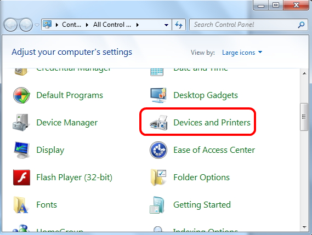Expand the Large icons view dropdown
312x235 pixels.
[x=242, y=53]
